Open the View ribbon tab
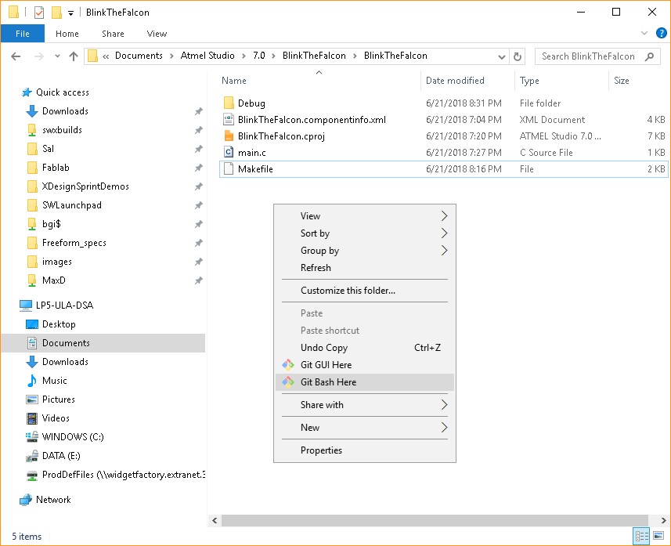The image size is (671, 546). [157, 34]
